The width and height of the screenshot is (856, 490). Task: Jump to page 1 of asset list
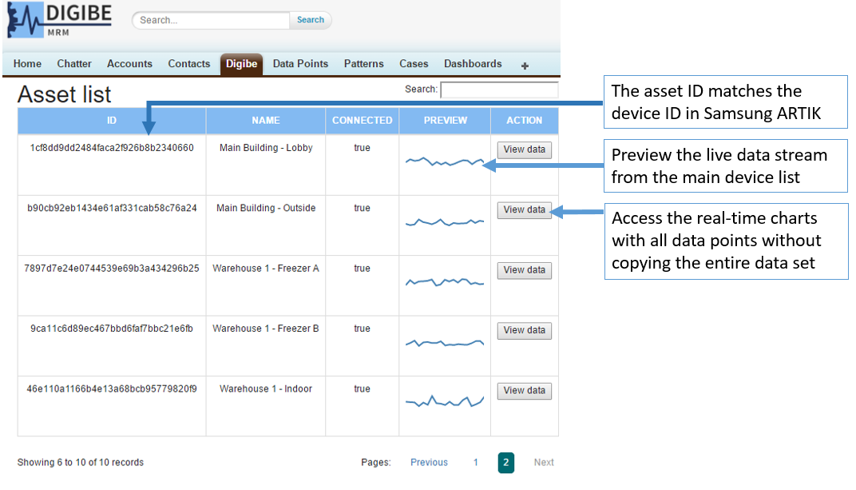pyautogui.click(x=475, y=462)
